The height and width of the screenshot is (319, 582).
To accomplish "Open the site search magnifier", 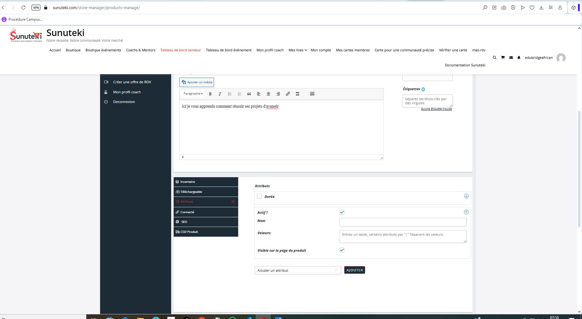I will 494,58.
